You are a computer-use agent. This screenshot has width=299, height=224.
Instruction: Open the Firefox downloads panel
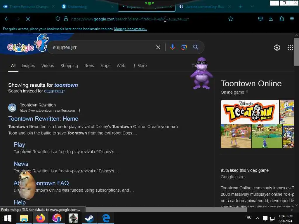pos(271,19)
